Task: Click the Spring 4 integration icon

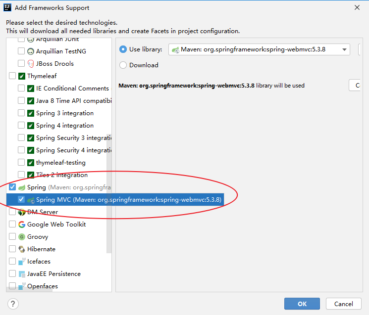Action: 31,126
